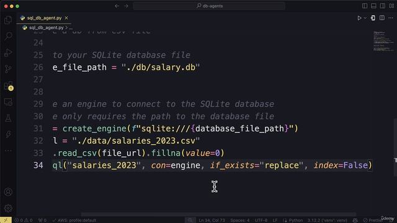The image size is (397, 223).
Task: Open the editor More Actions ellipsis
Action: click(391, 18)
